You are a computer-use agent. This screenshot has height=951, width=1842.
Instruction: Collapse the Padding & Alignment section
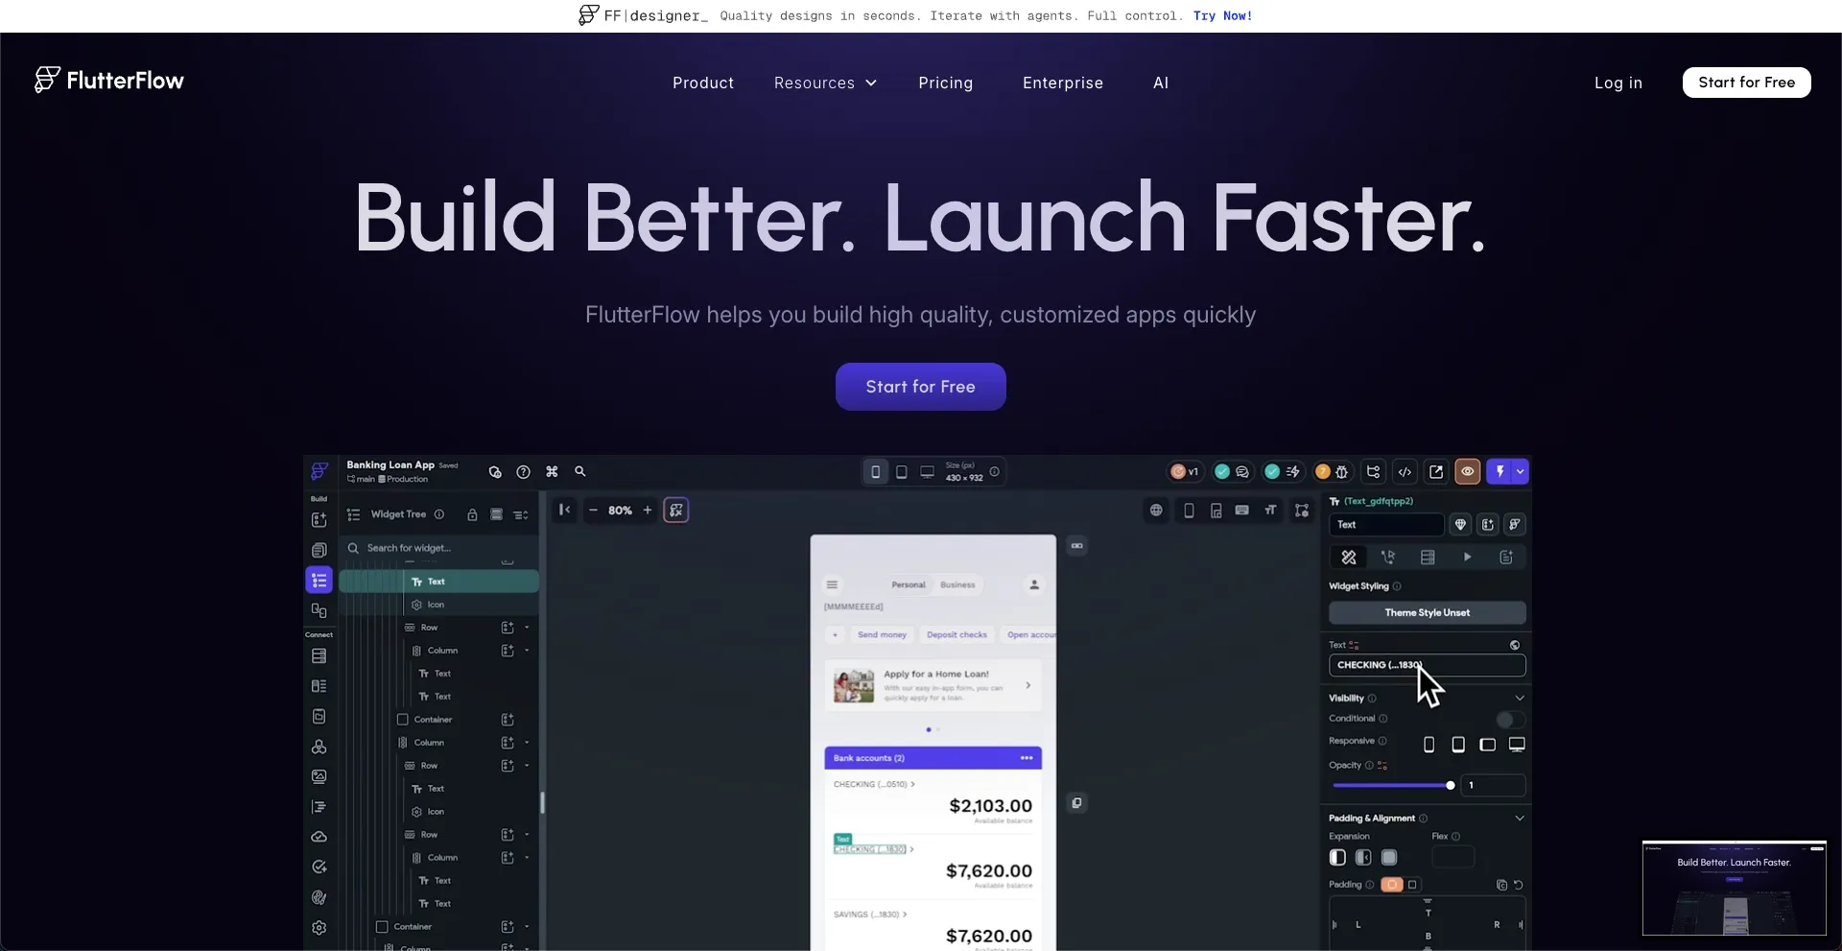pos(1520,819)
